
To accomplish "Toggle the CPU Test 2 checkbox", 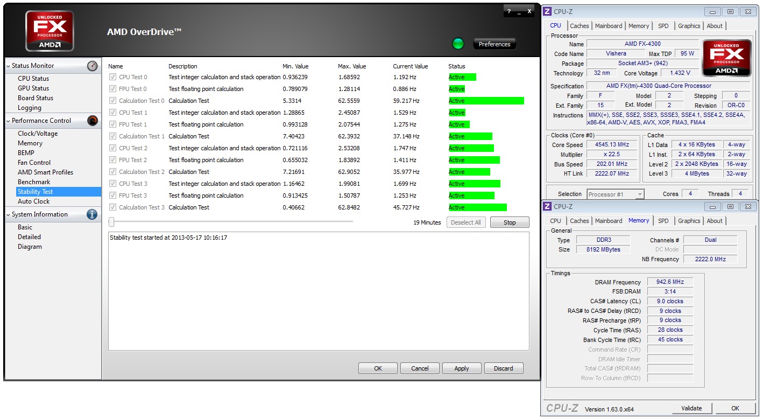I will tap(112, 148).
